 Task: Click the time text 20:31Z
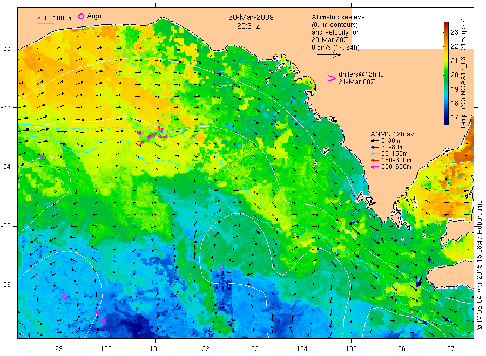(248, 26)
